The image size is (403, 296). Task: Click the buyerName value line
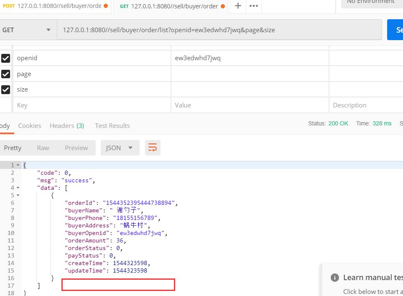[125, 210]
